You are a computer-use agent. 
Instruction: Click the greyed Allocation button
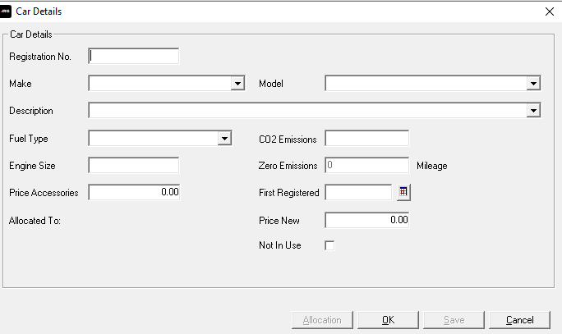coord(322,320)
